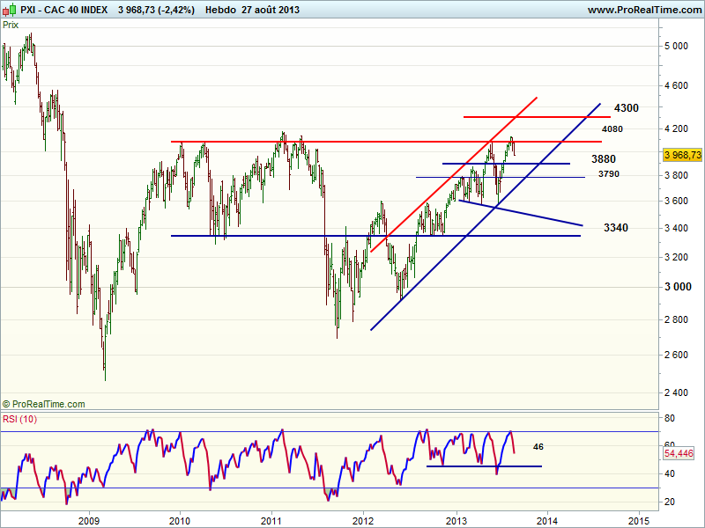Select the 3340 support annotation
Screen dimensions: 705x528
click(616, 228)
